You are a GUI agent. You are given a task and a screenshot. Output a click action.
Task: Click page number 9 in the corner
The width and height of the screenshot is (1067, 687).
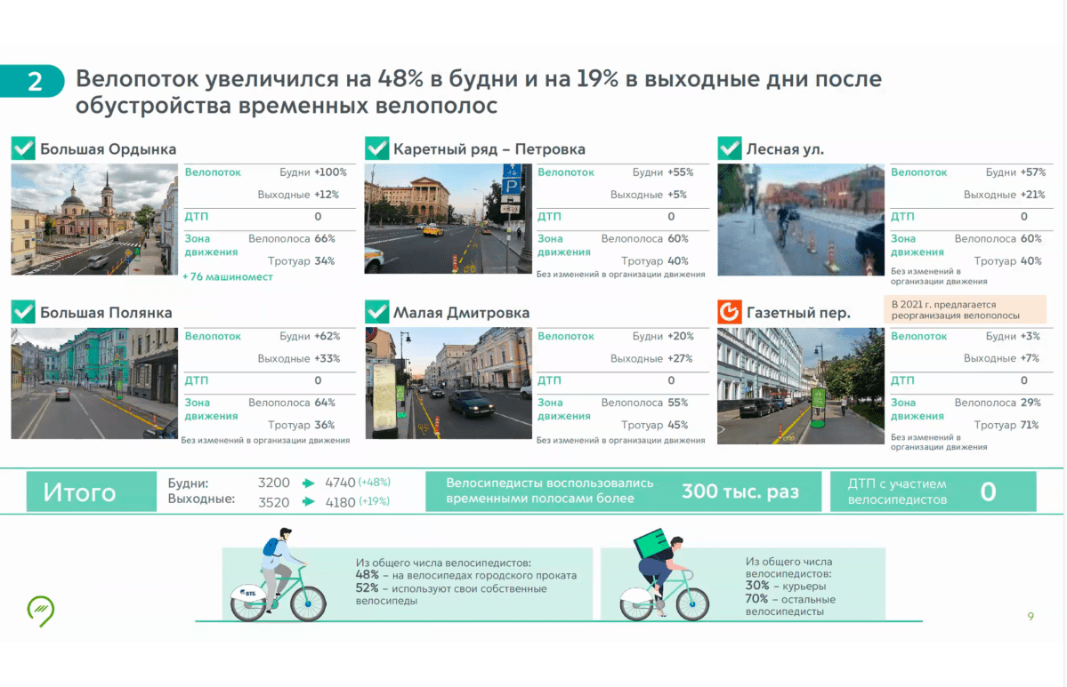click(1031, 617)
